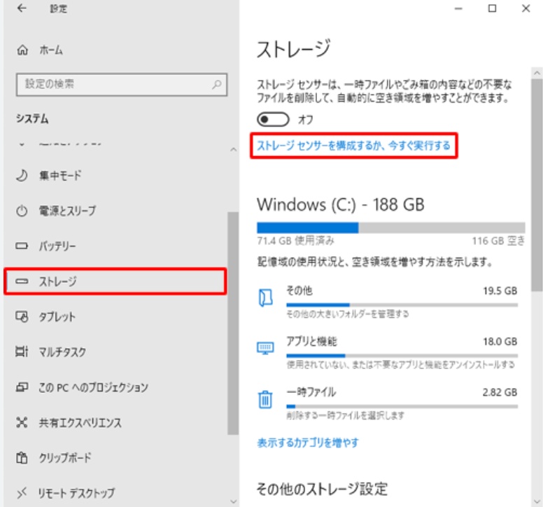Image resolution: width=543 pixels, height=507 pixels.
Task: Click the sidebar scroll down arrow
Action: point(234,501)
